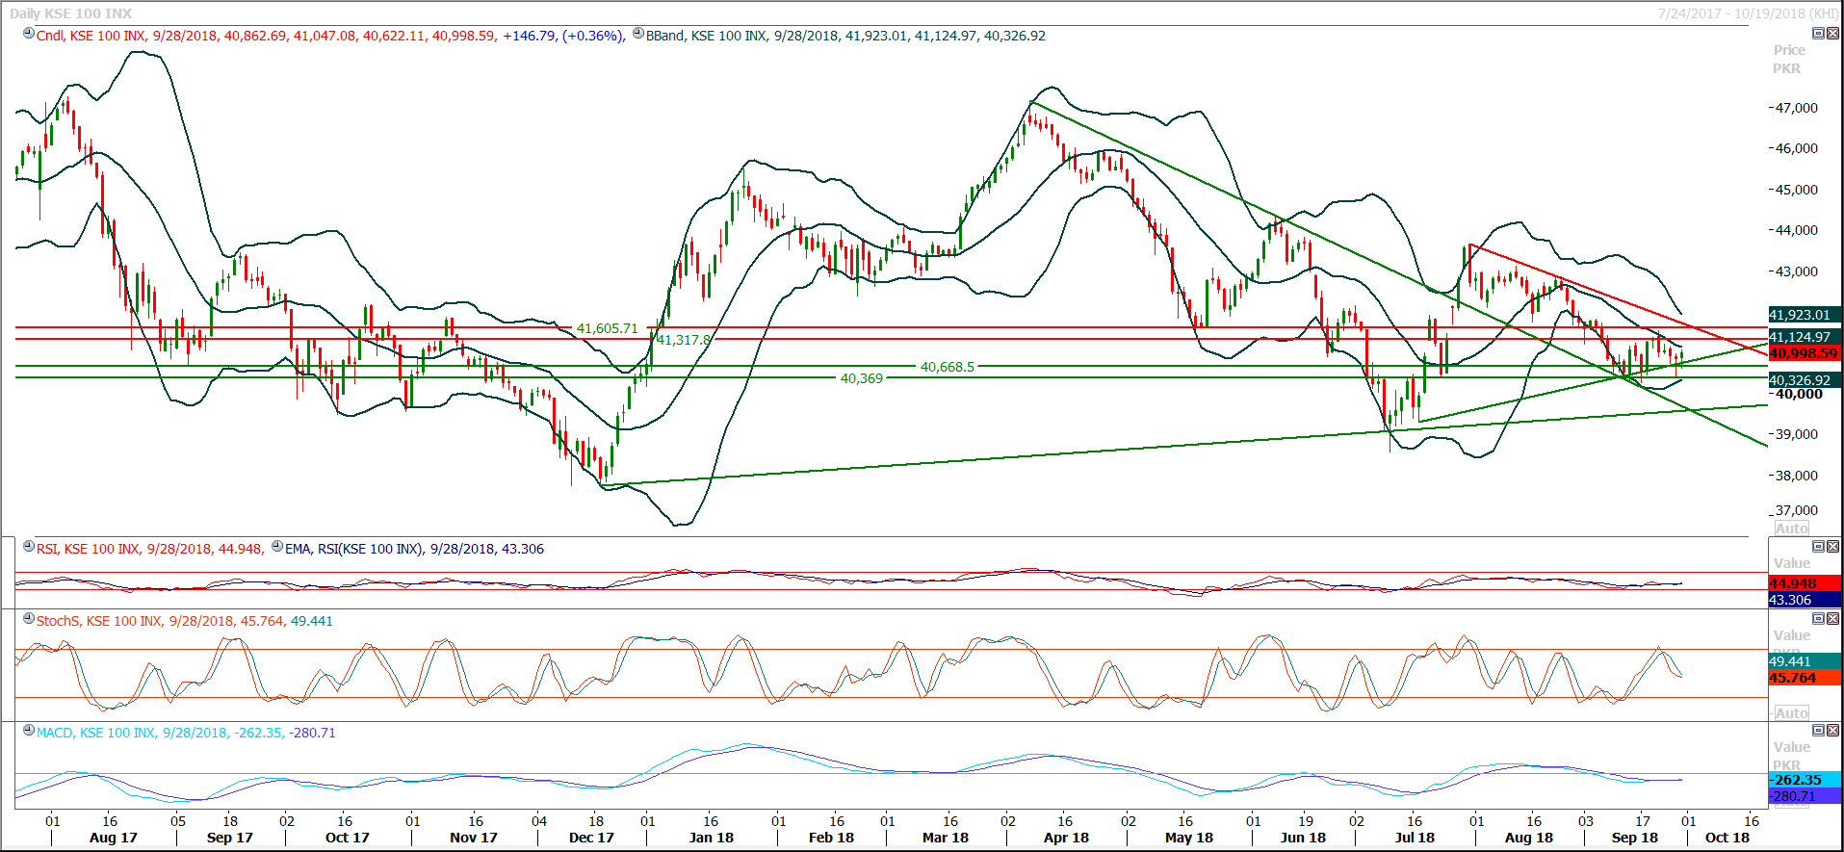Viewport: 1844px width, 852px height.
Task: Toggle Auto scaling on the price axis
Action: pos(1791,529)
